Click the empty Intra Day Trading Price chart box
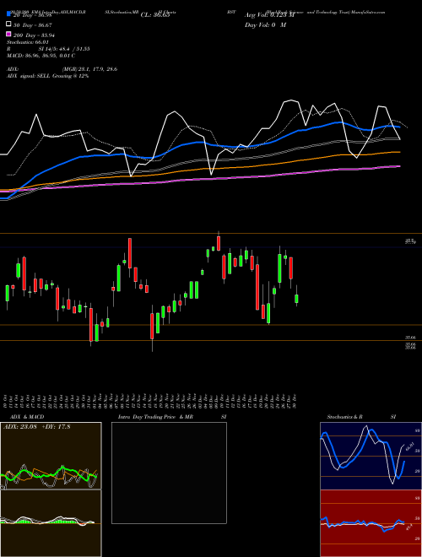Screen dimensions: 422x557 coord(169,473)
